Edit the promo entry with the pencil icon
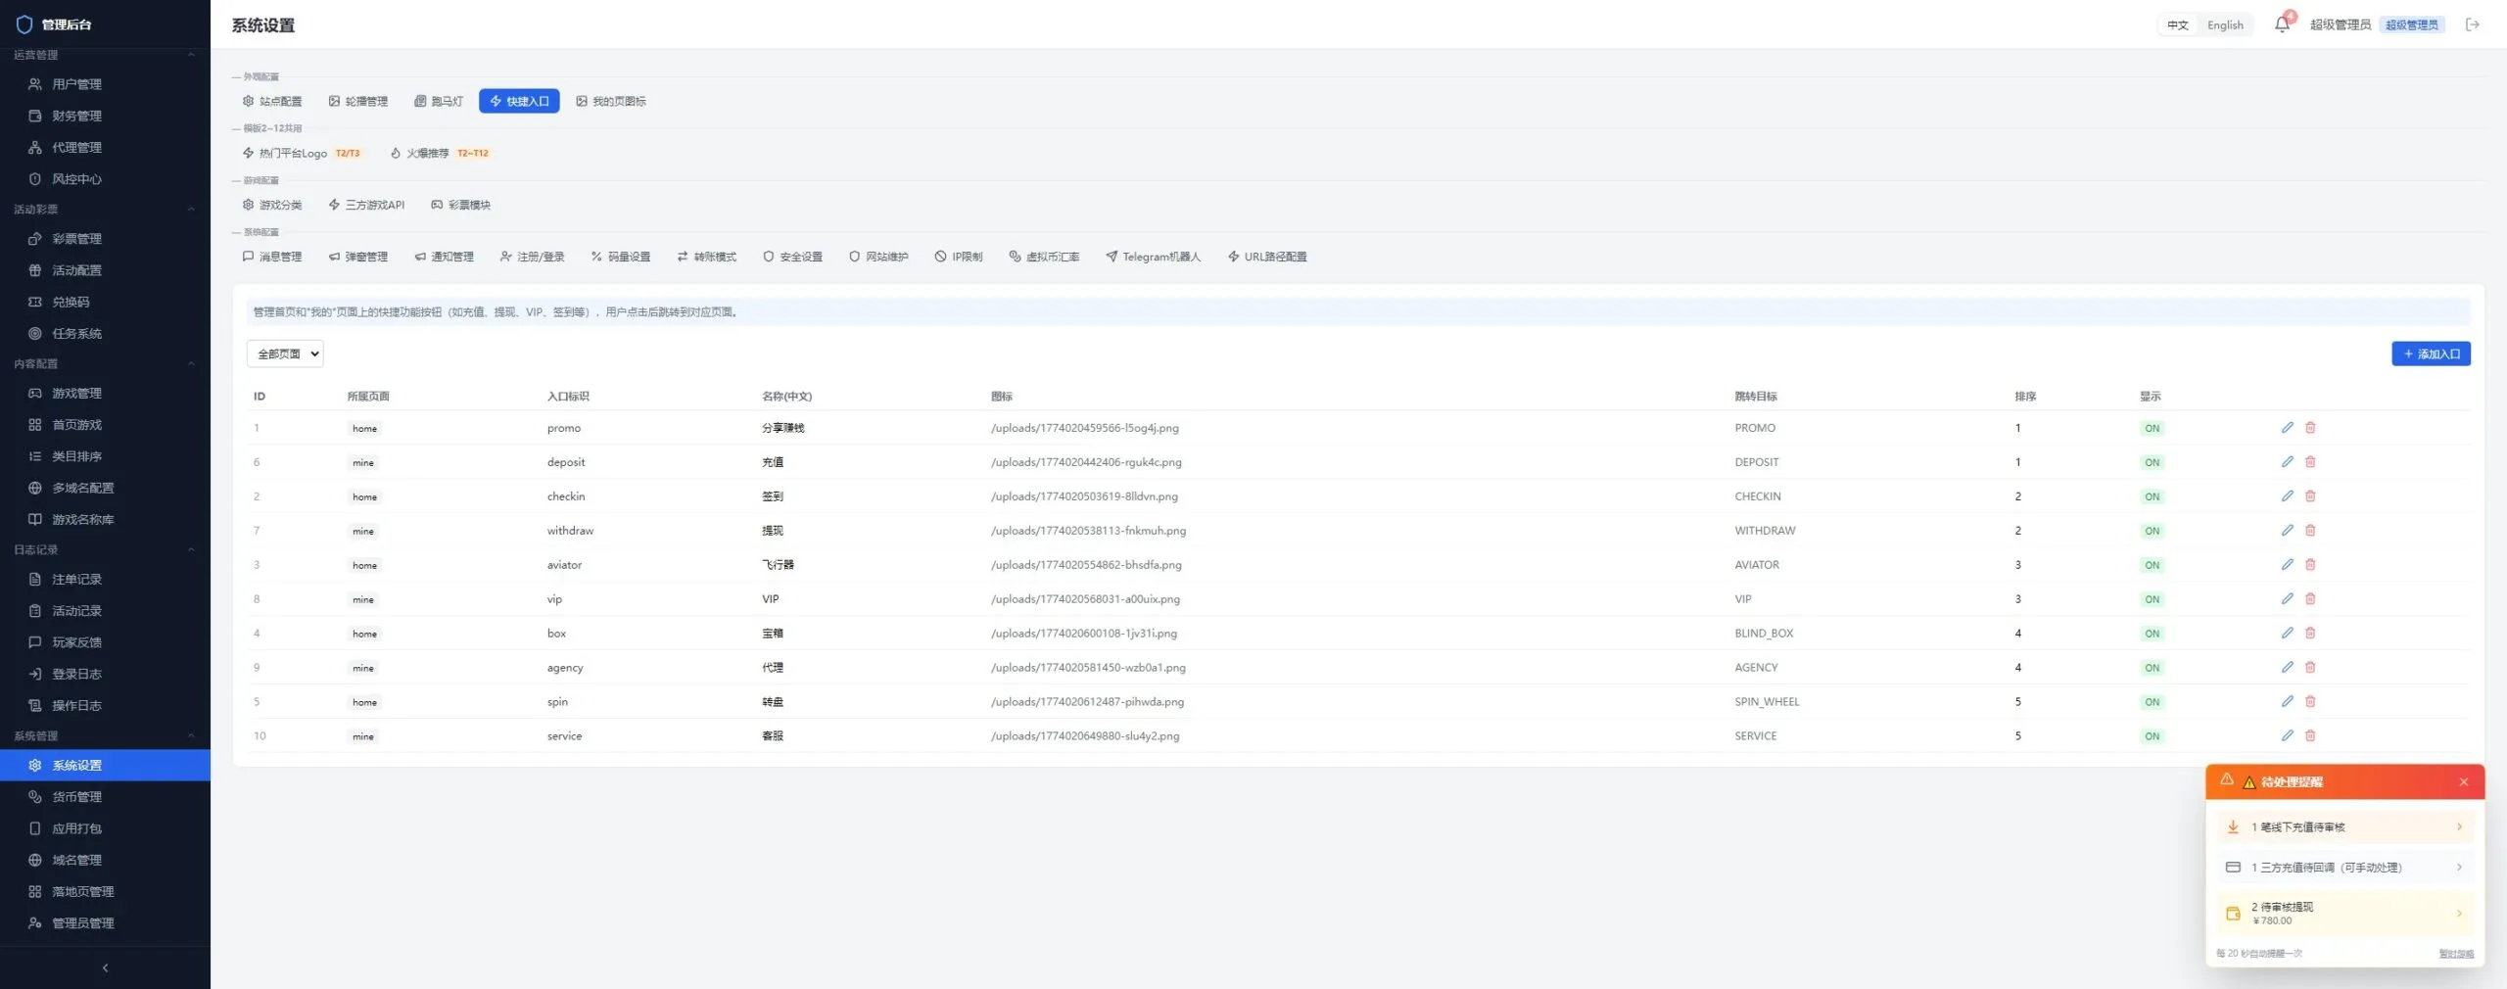Screen dimensions: 2507x989 point(2287,428)
